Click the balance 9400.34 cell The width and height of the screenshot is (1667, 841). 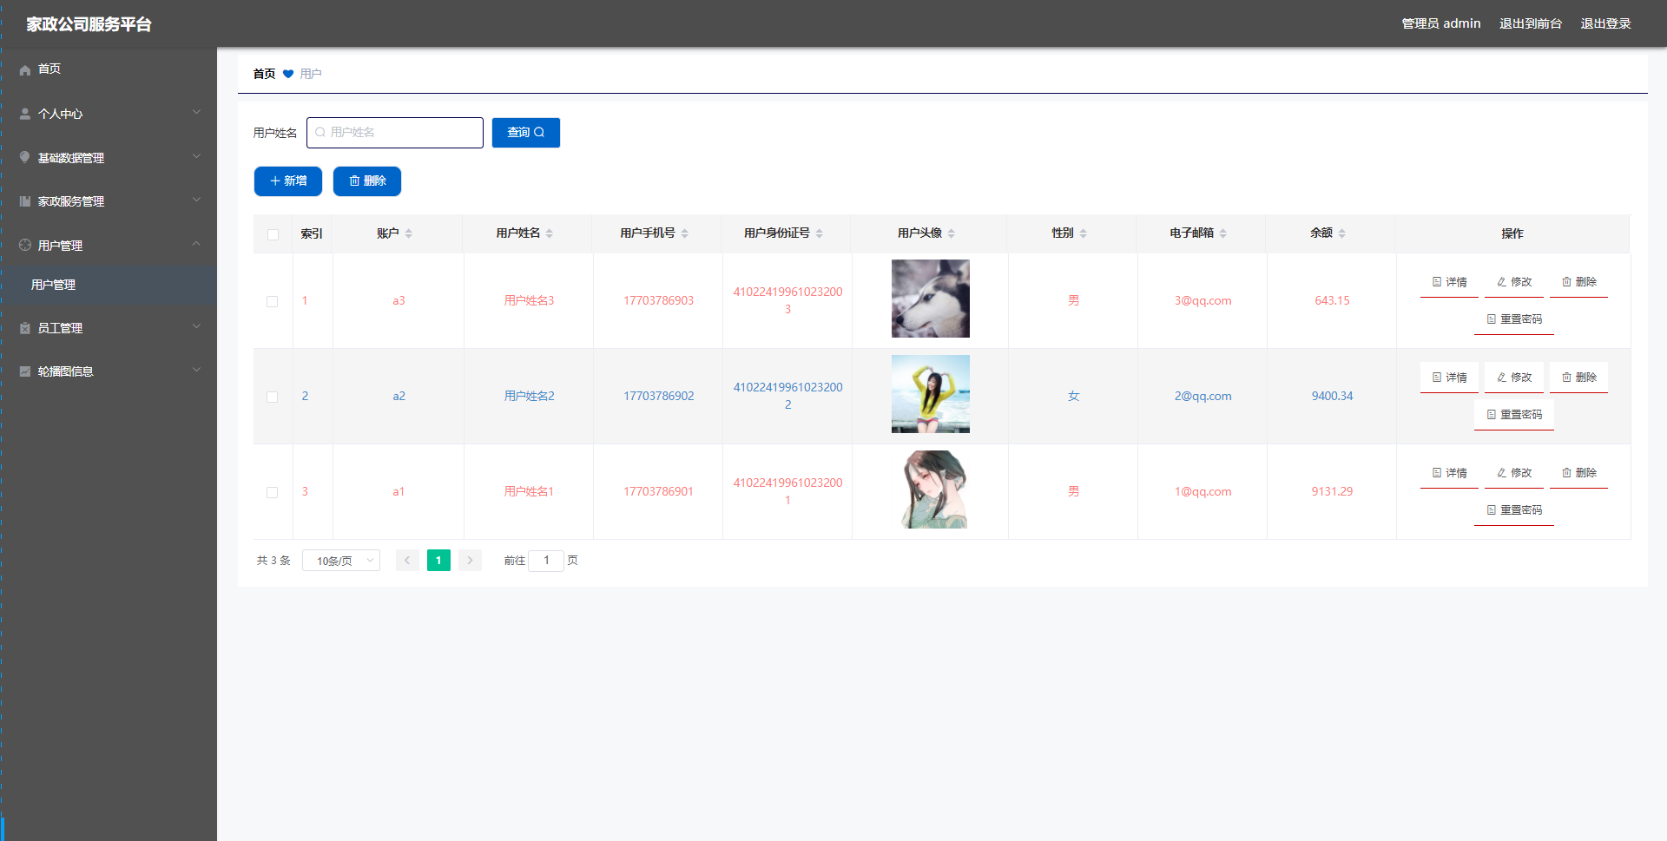1332,397
